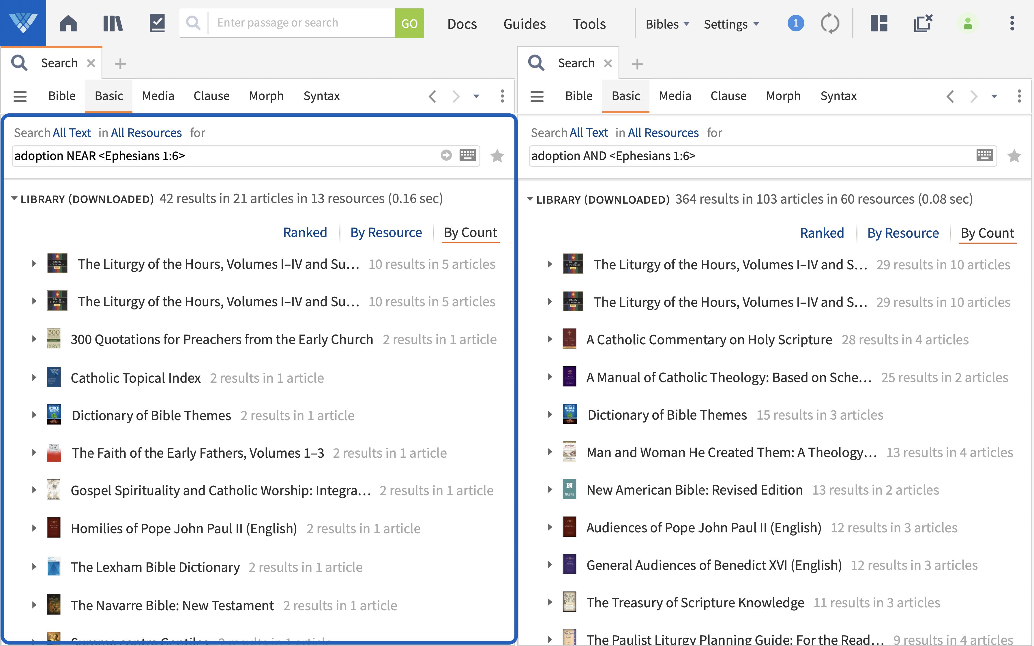Open left Search panel hamburger menu
Image resolution: width=1034 pixels, height=646 pixels.
click(20, 96)
